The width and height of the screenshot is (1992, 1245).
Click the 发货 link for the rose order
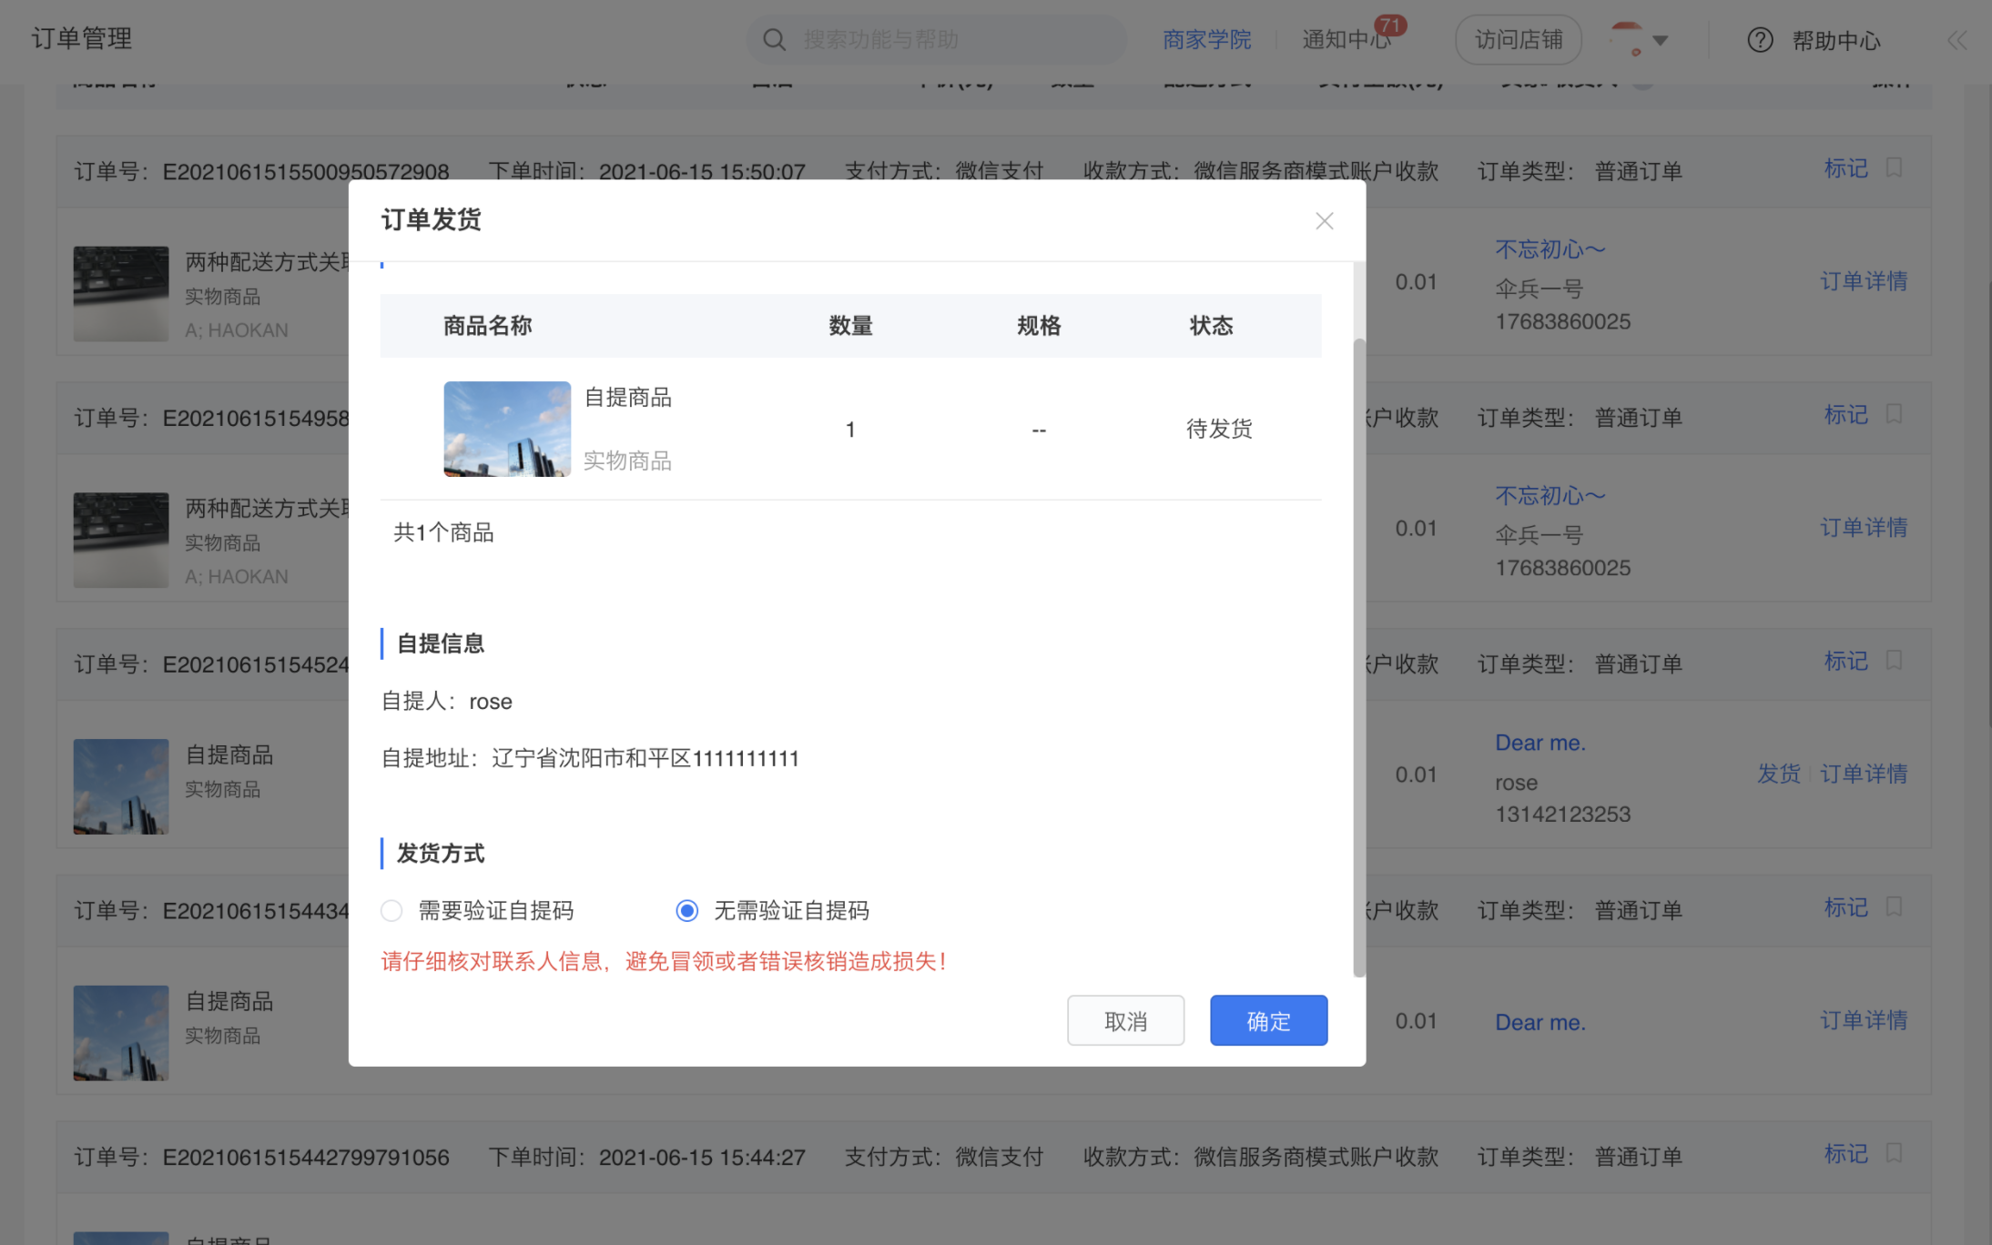[x=1778, y=774]
